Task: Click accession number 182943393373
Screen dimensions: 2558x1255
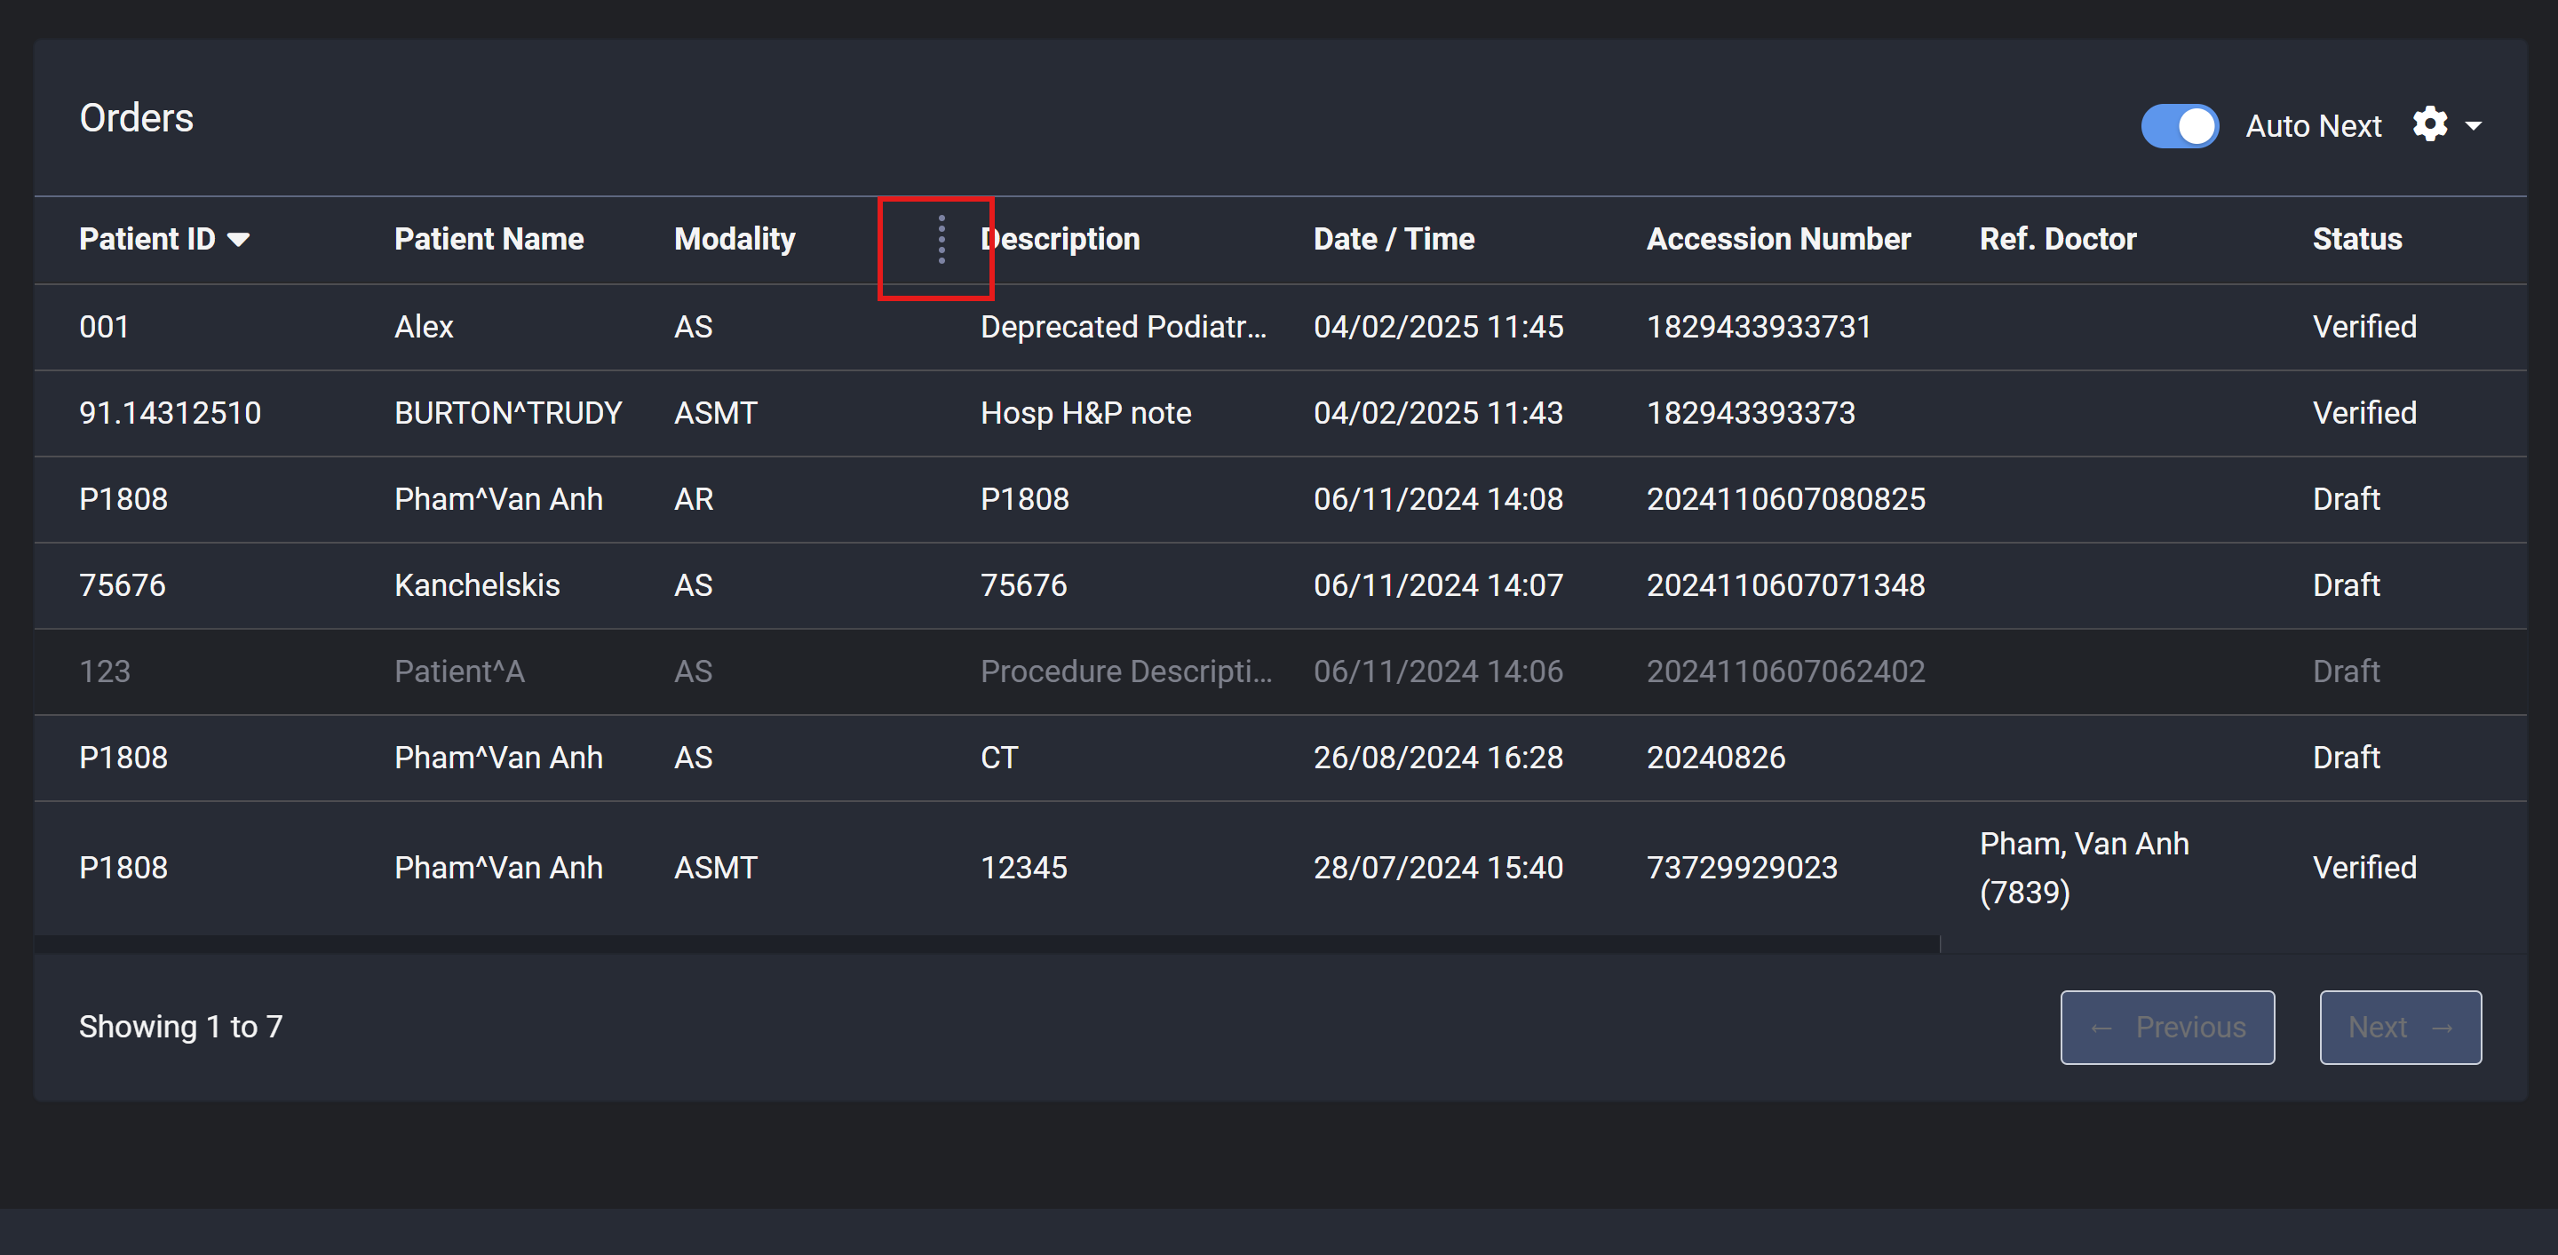Action: pyautogui.click(x=1751, y=413)
